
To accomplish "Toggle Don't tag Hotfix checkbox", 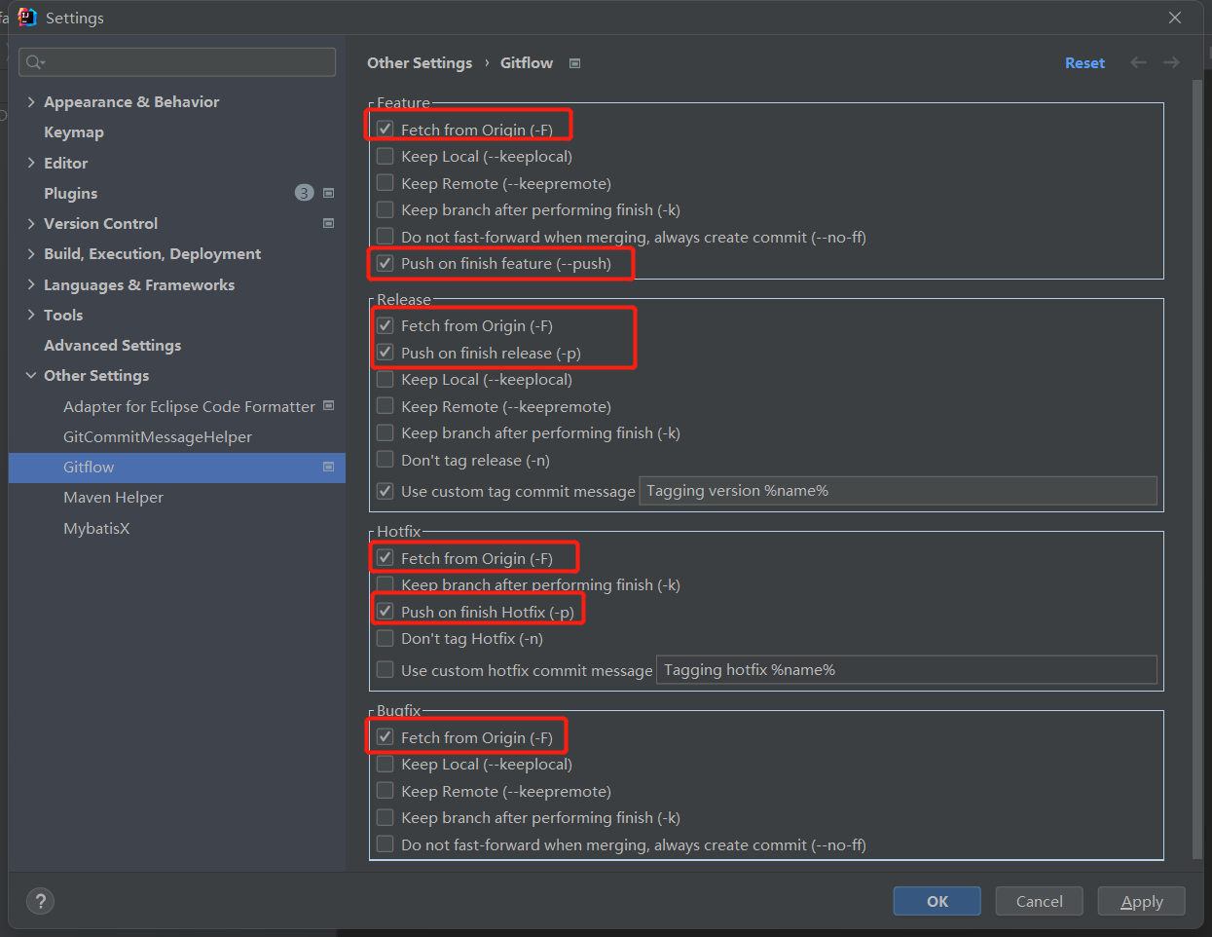I will click(386, 639).
